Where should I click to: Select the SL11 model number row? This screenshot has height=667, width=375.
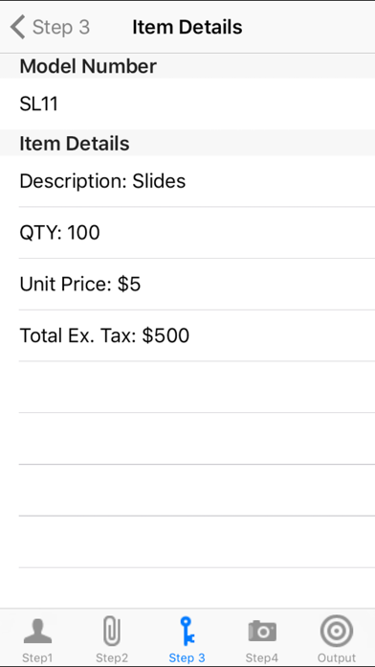click(x=187, y=103)
